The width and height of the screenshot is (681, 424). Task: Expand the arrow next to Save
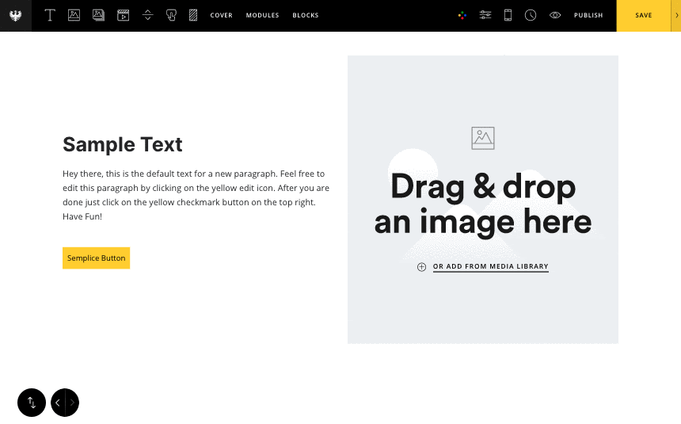coord(676,15)
